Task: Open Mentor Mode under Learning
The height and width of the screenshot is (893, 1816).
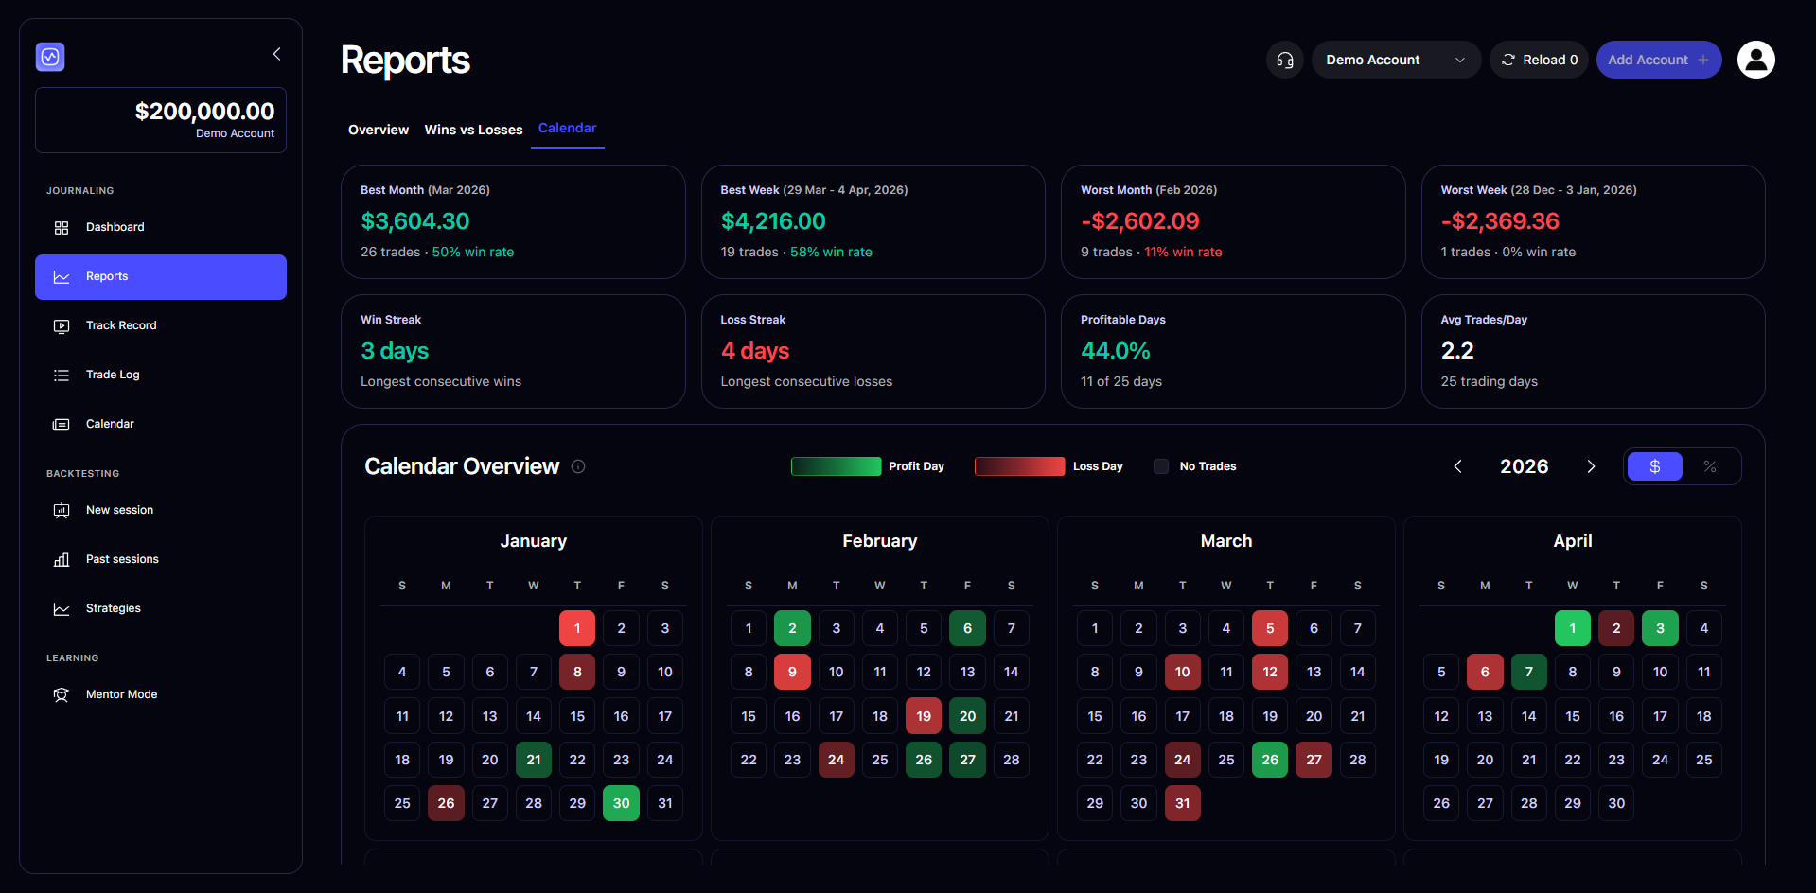Action: [x=121, y=693]
